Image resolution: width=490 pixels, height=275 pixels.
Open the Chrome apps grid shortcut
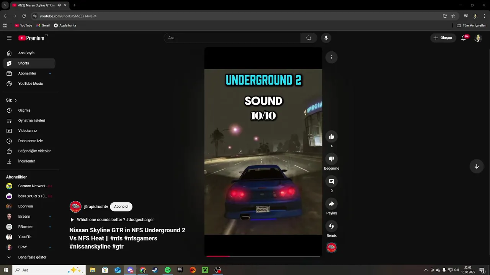click(5, 26)
